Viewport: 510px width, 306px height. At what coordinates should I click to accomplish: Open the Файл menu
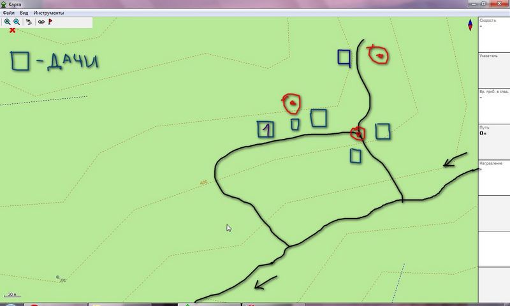[x=8, y=13]
